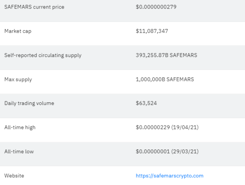
Task: Select the 'Self-reported circulating supply' label
Action: coord(43,55)
